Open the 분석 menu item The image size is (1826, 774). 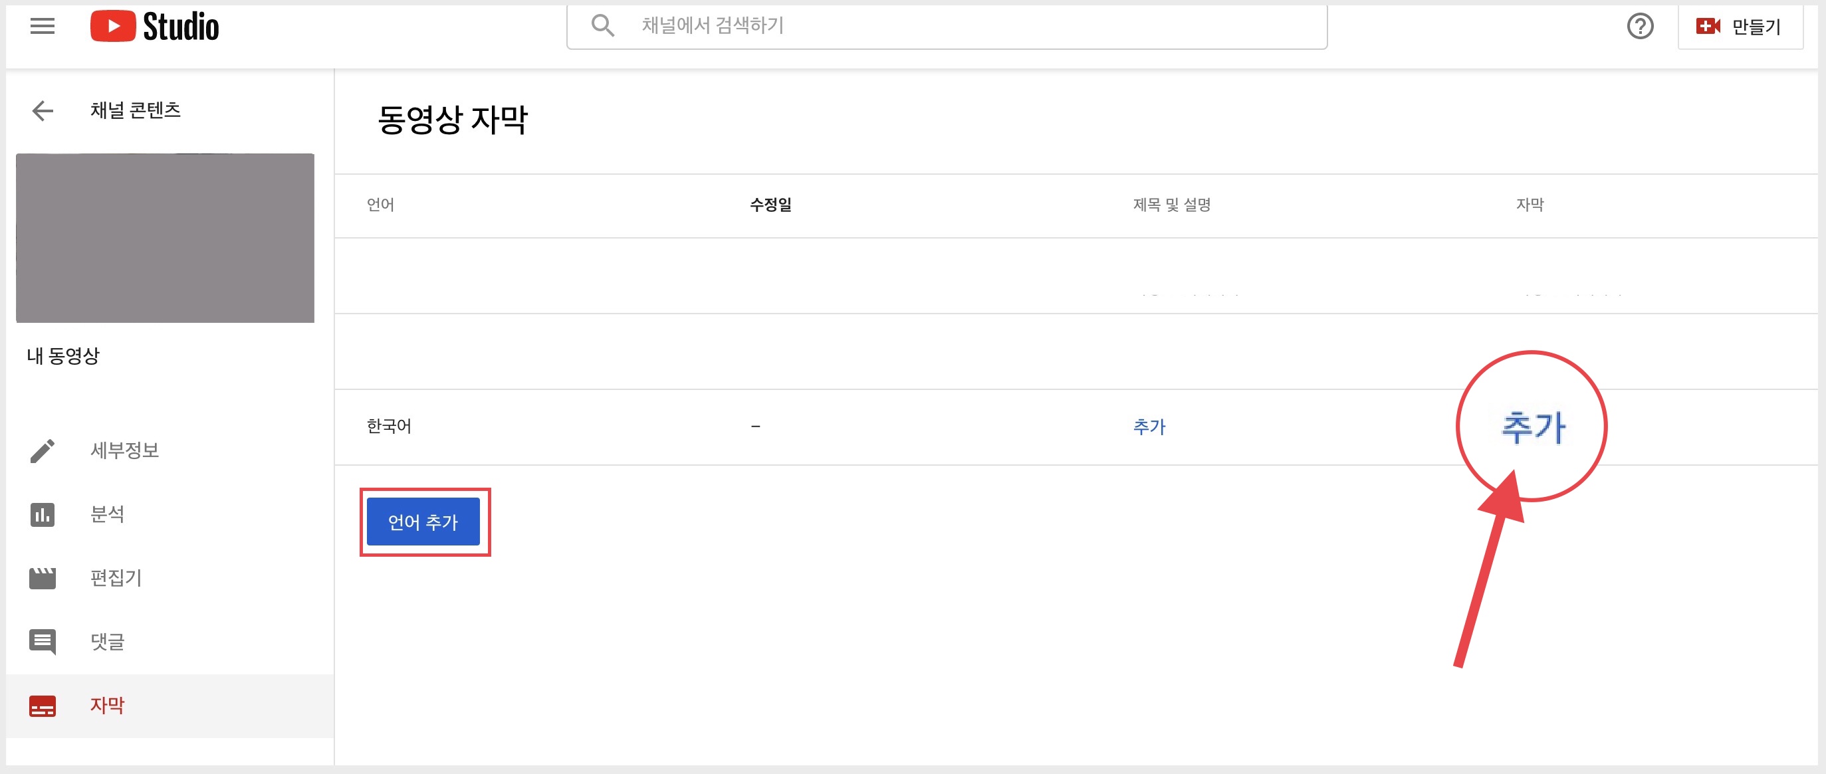pos(108,515)
